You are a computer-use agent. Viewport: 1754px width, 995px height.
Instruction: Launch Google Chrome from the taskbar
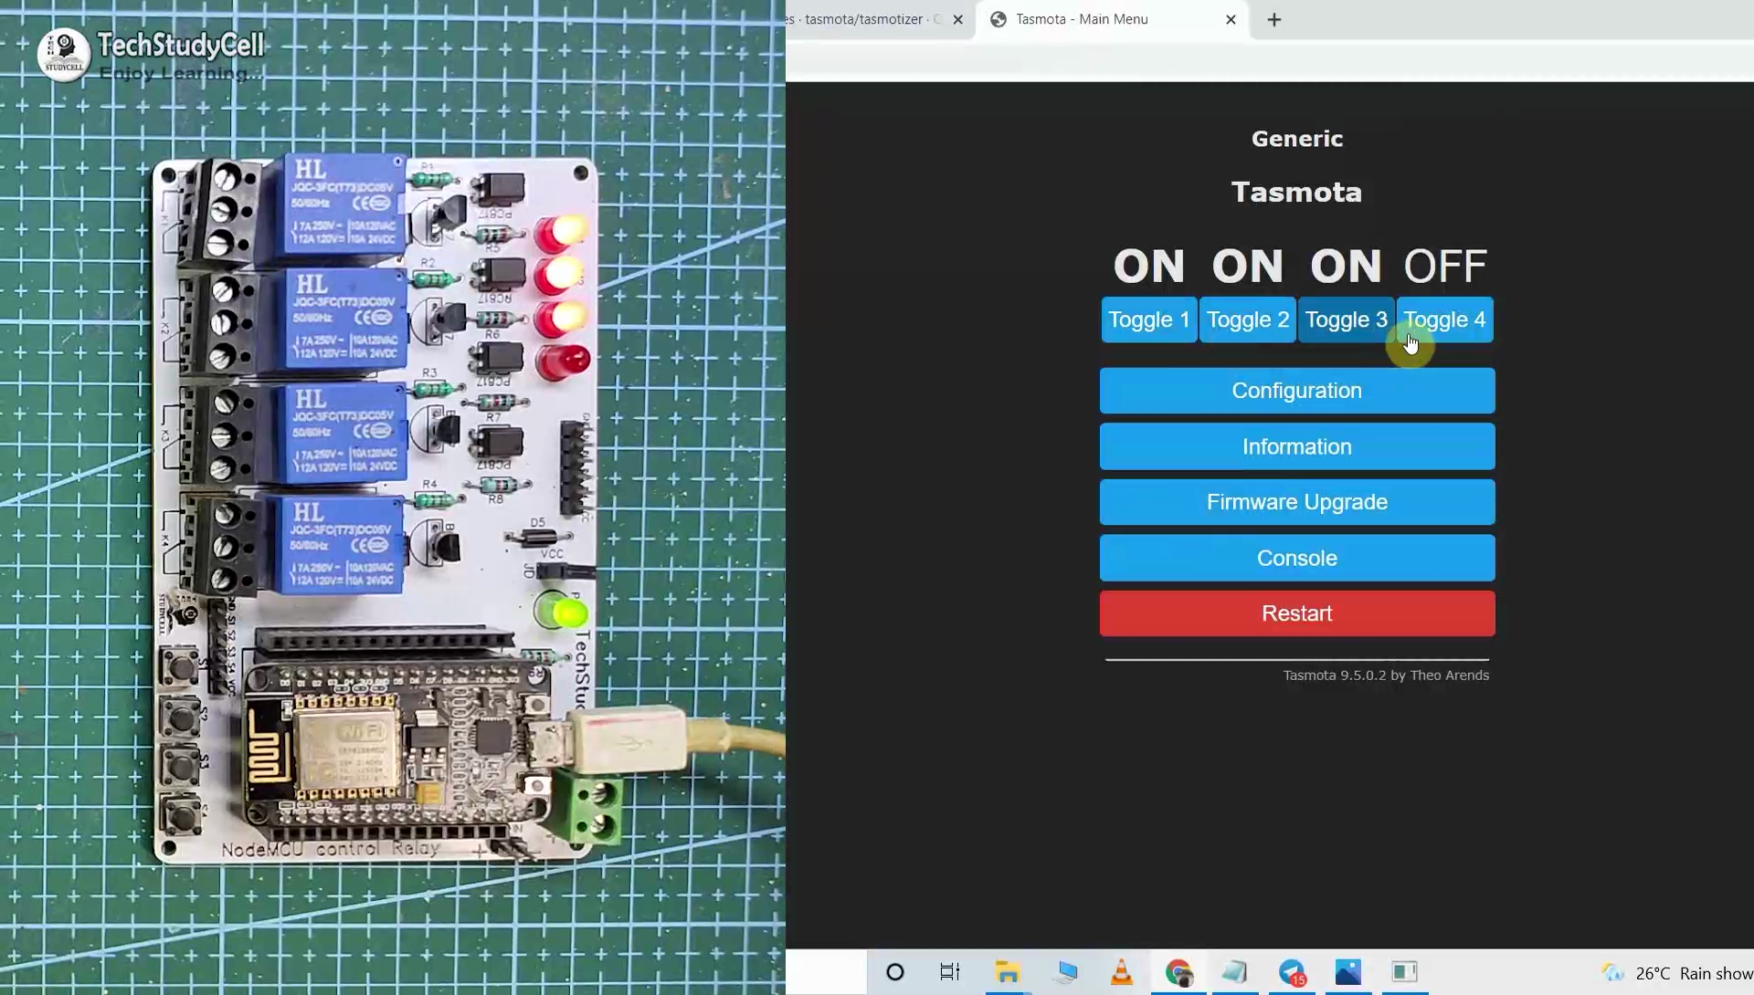(x=1178, y=972)
